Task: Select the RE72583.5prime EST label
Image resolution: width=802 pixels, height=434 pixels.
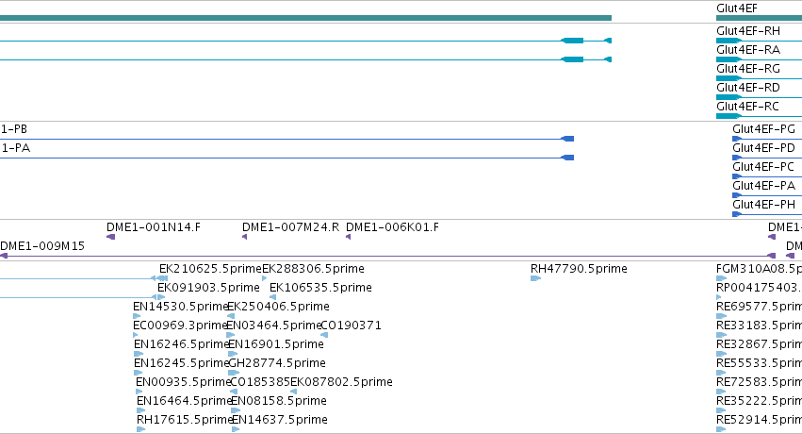Action: point(759,382)
